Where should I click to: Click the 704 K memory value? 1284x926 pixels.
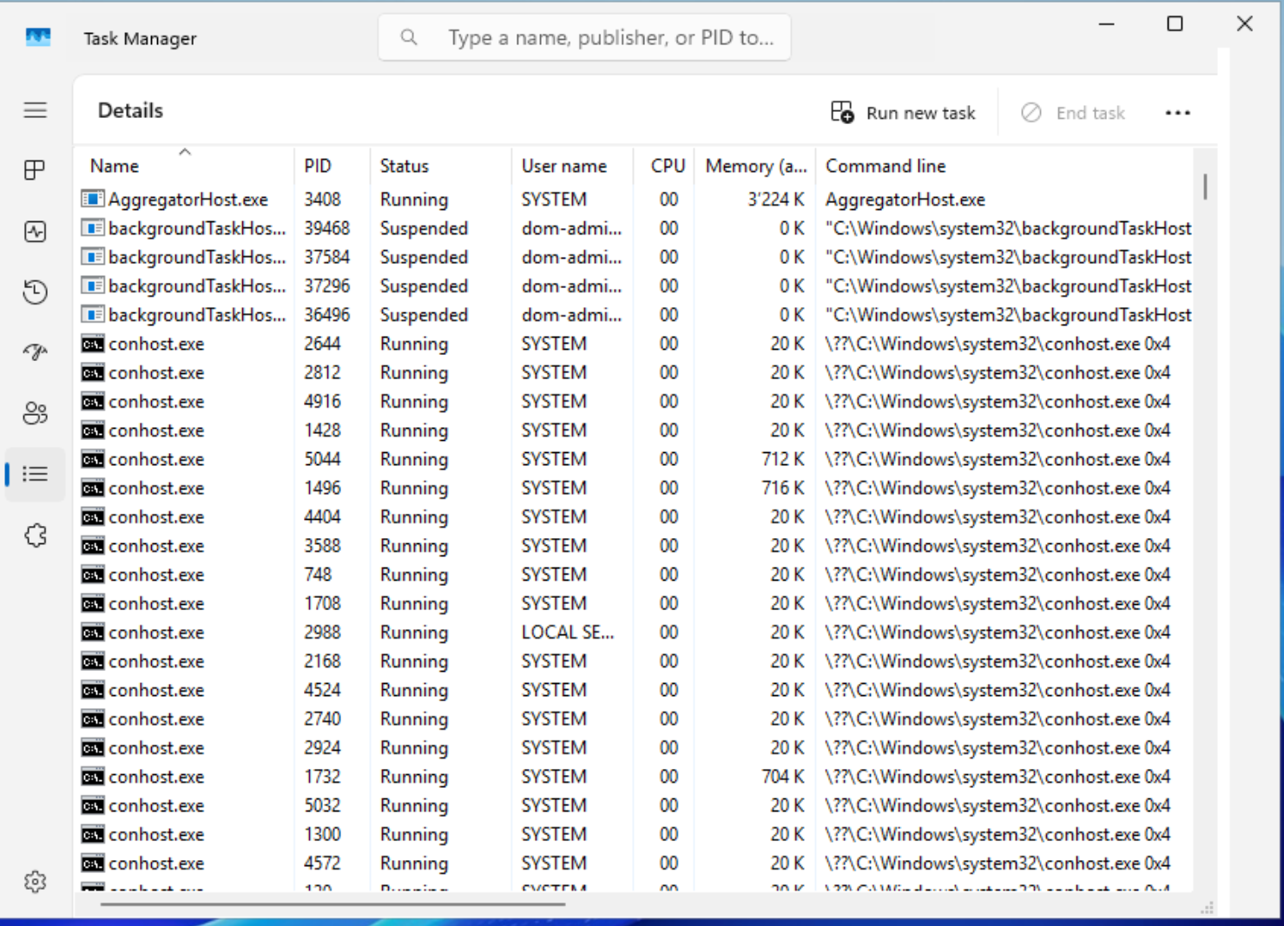coord(783,777)
